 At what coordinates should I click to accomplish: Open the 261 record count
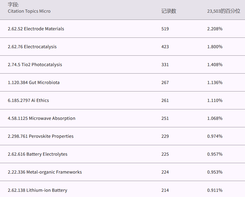tap(165, 101)
